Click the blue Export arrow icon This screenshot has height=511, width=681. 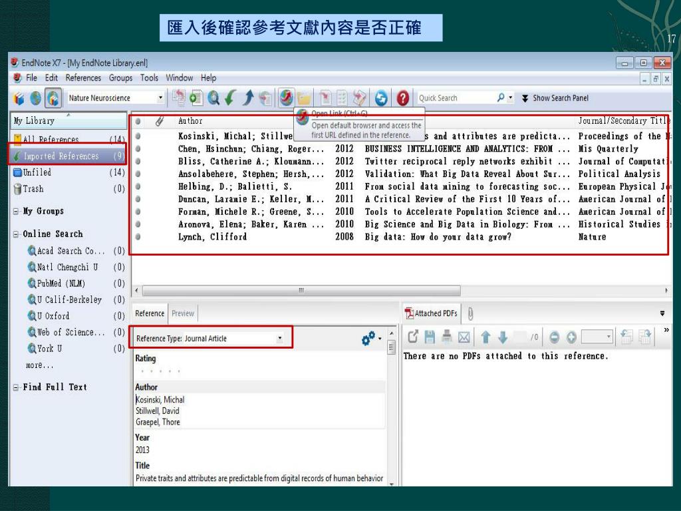pos(248,98)
